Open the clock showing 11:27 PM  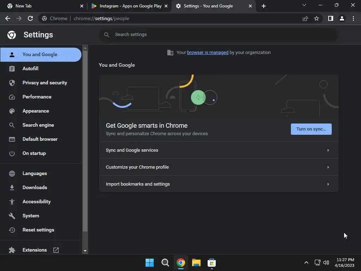coord(344,263)
